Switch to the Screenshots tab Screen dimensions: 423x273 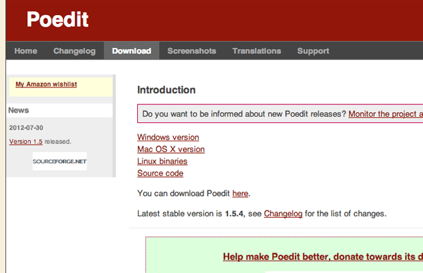[191, 51]
